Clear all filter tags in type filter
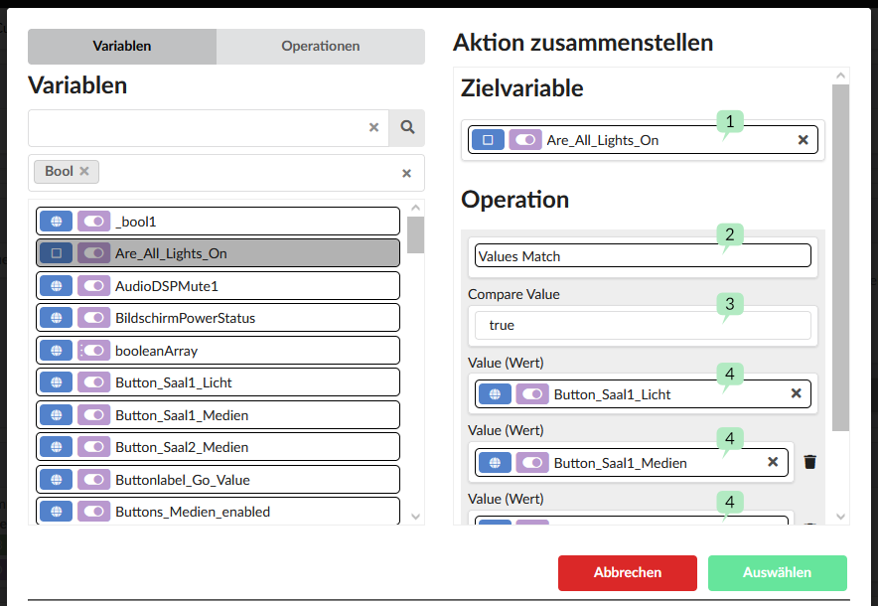This screenshot has width=878, height=606. click(406, 173)
